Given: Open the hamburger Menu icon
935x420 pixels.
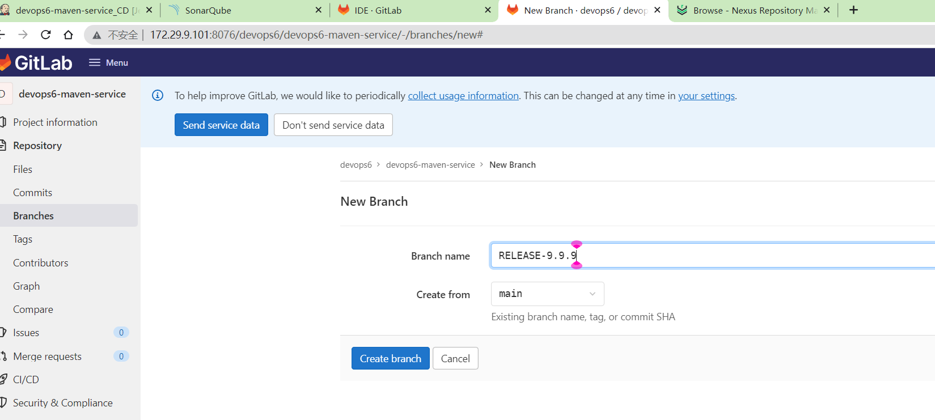Looking at the screenshot, I should pos(95,62).
